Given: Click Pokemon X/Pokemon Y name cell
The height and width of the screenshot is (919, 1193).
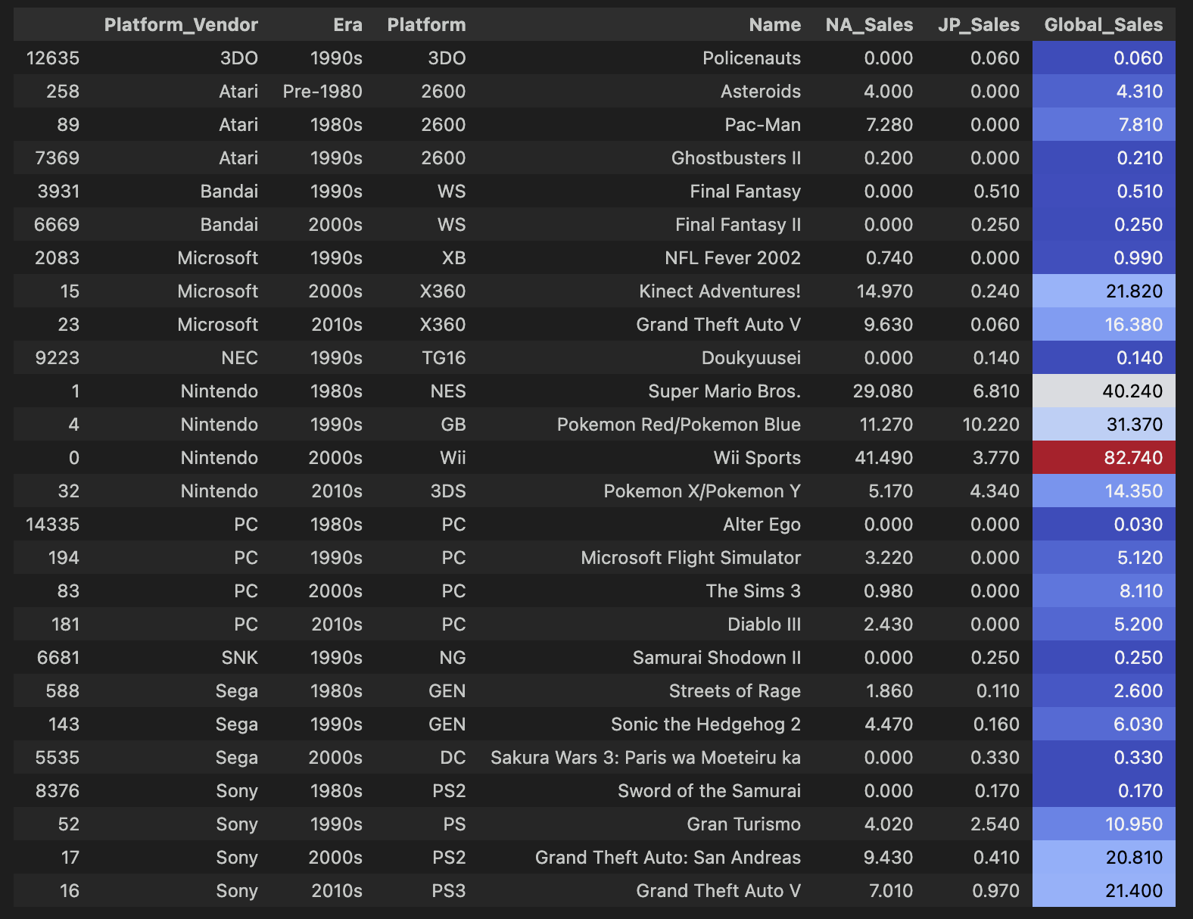Looking at the screenshot, I should pos(702,491).
